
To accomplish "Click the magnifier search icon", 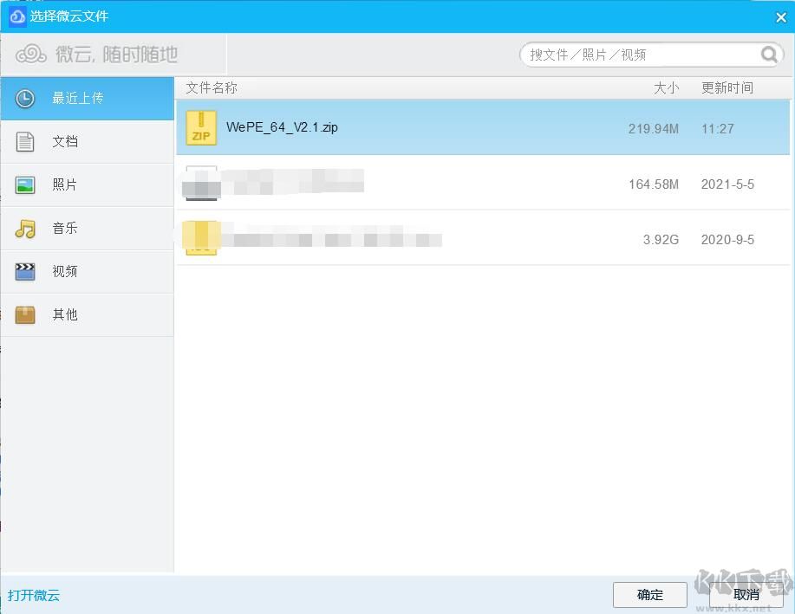I will click(769, 55).
